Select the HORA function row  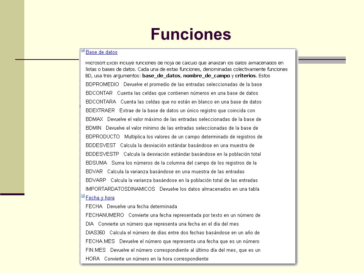pos(147,259)
